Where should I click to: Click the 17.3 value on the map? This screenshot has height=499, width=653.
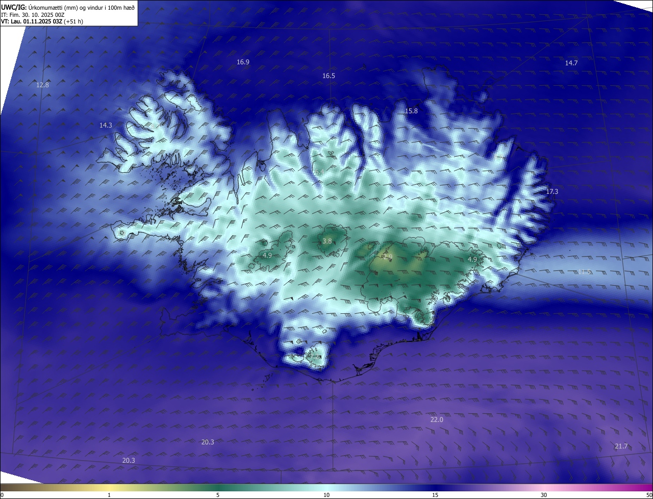(552, 192)
